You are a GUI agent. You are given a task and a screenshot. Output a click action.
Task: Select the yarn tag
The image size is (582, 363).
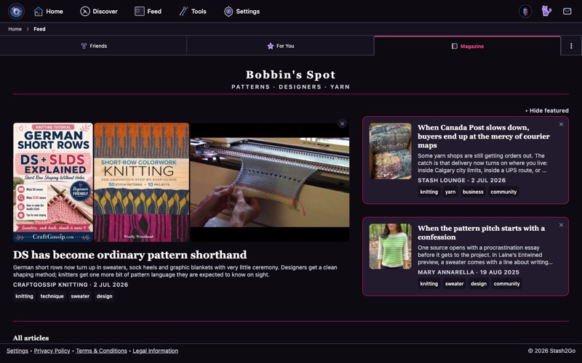point(450,192)
